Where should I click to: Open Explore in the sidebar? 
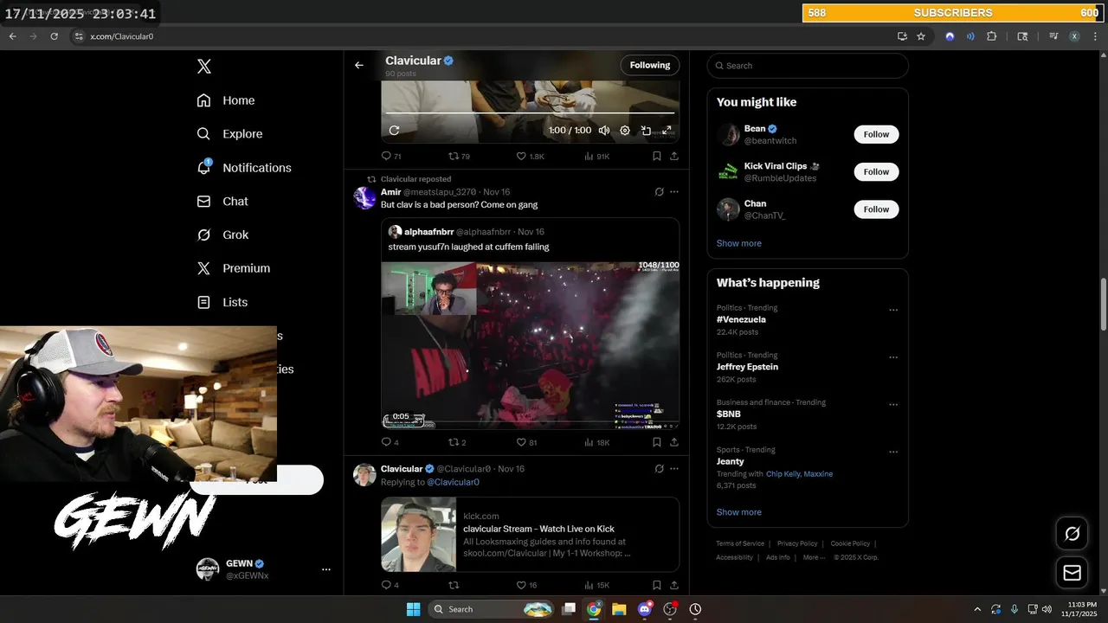229,134
